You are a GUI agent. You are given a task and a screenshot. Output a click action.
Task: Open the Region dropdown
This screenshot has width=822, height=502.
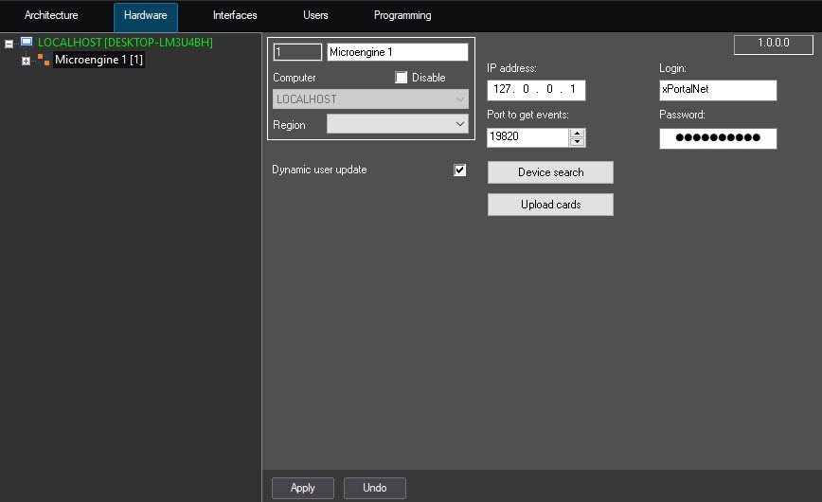[x=397, y=124]
